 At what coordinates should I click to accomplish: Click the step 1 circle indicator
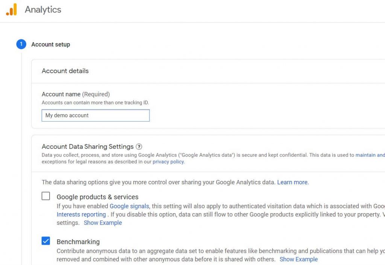tap(21, 44)
